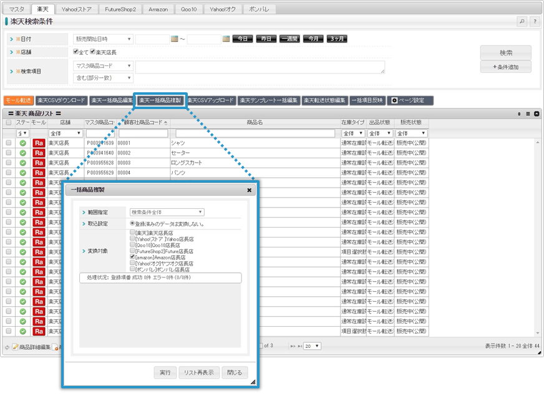The image size is (544, 394).
Task: Click リスト再表示 in the dialog
Action: tap(199, 373)
